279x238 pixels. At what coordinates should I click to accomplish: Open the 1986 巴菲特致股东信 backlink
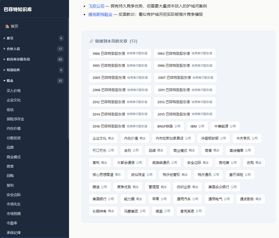pyautogui.click(x=120, y=53)
